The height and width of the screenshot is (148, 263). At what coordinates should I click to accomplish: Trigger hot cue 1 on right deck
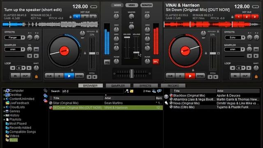coord(239,17)
